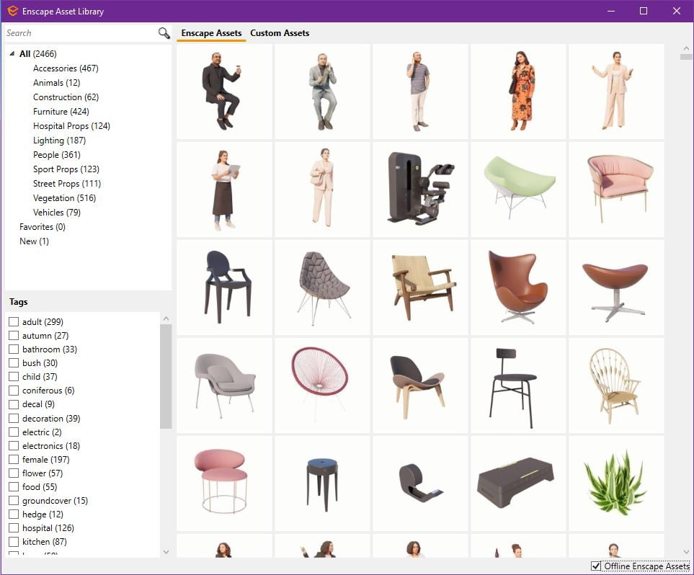Select the Animals (12) category
This screenshot has width=694, height=575.
tap(57, 83)
